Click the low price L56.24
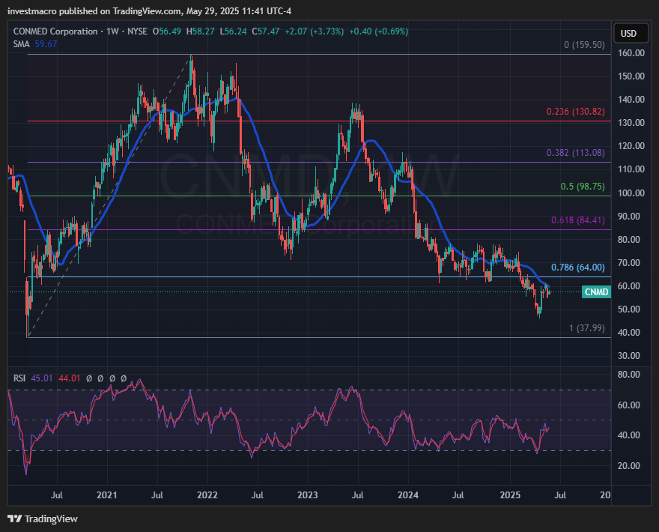This screenshot has height=532, width=659. point(233,31)
